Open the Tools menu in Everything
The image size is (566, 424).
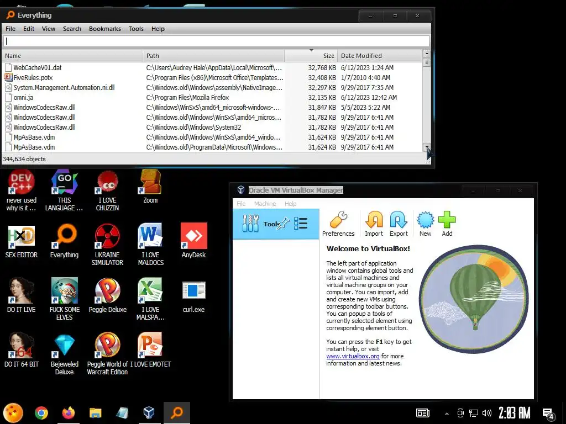[x=136, y=29]
